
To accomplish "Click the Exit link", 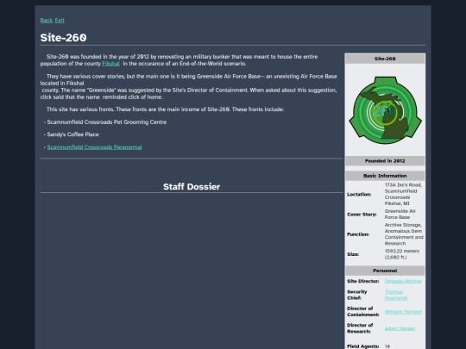I will pyautogui.click(x=60, y=21).
